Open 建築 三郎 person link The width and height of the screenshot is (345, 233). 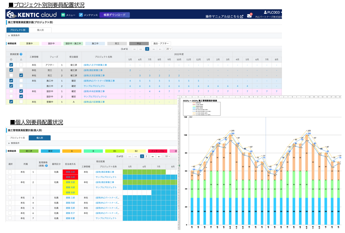point(70,198)
